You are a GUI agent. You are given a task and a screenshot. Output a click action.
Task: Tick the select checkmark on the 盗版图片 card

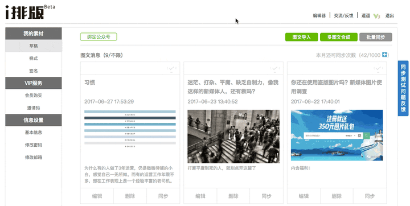click(378, 68)
